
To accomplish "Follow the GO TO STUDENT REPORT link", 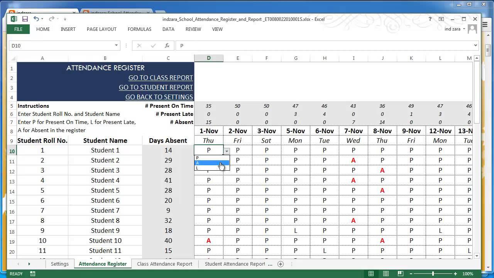I will 156,87.
